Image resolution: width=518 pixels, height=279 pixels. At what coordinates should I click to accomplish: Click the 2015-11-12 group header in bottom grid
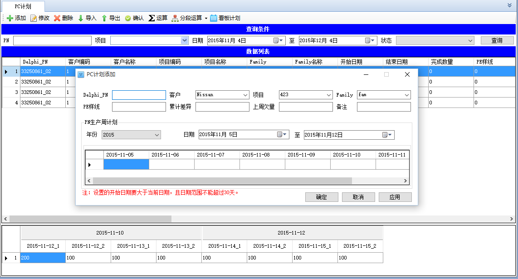293,233
